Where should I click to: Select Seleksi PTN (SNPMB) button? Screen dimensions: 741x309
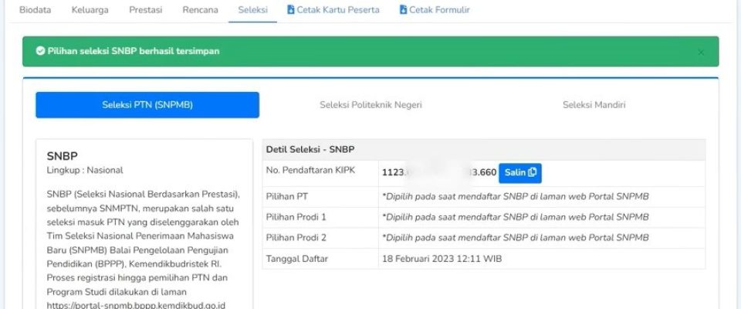click(x=147, y=105)
